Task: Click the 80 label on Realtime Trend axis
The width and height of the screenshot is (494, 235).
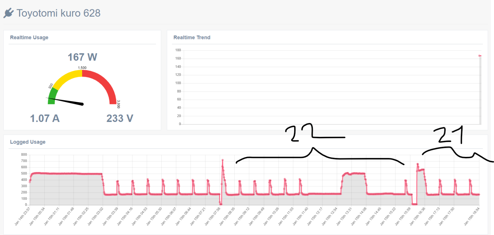Action: 179,91
